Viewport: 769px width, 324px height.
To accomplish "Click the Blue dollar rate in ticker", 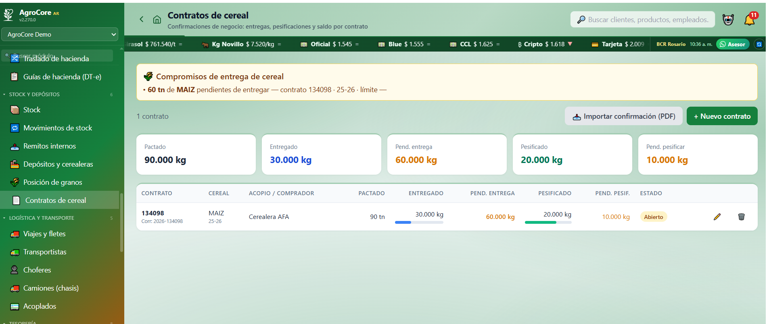I will tap(404, 44).
